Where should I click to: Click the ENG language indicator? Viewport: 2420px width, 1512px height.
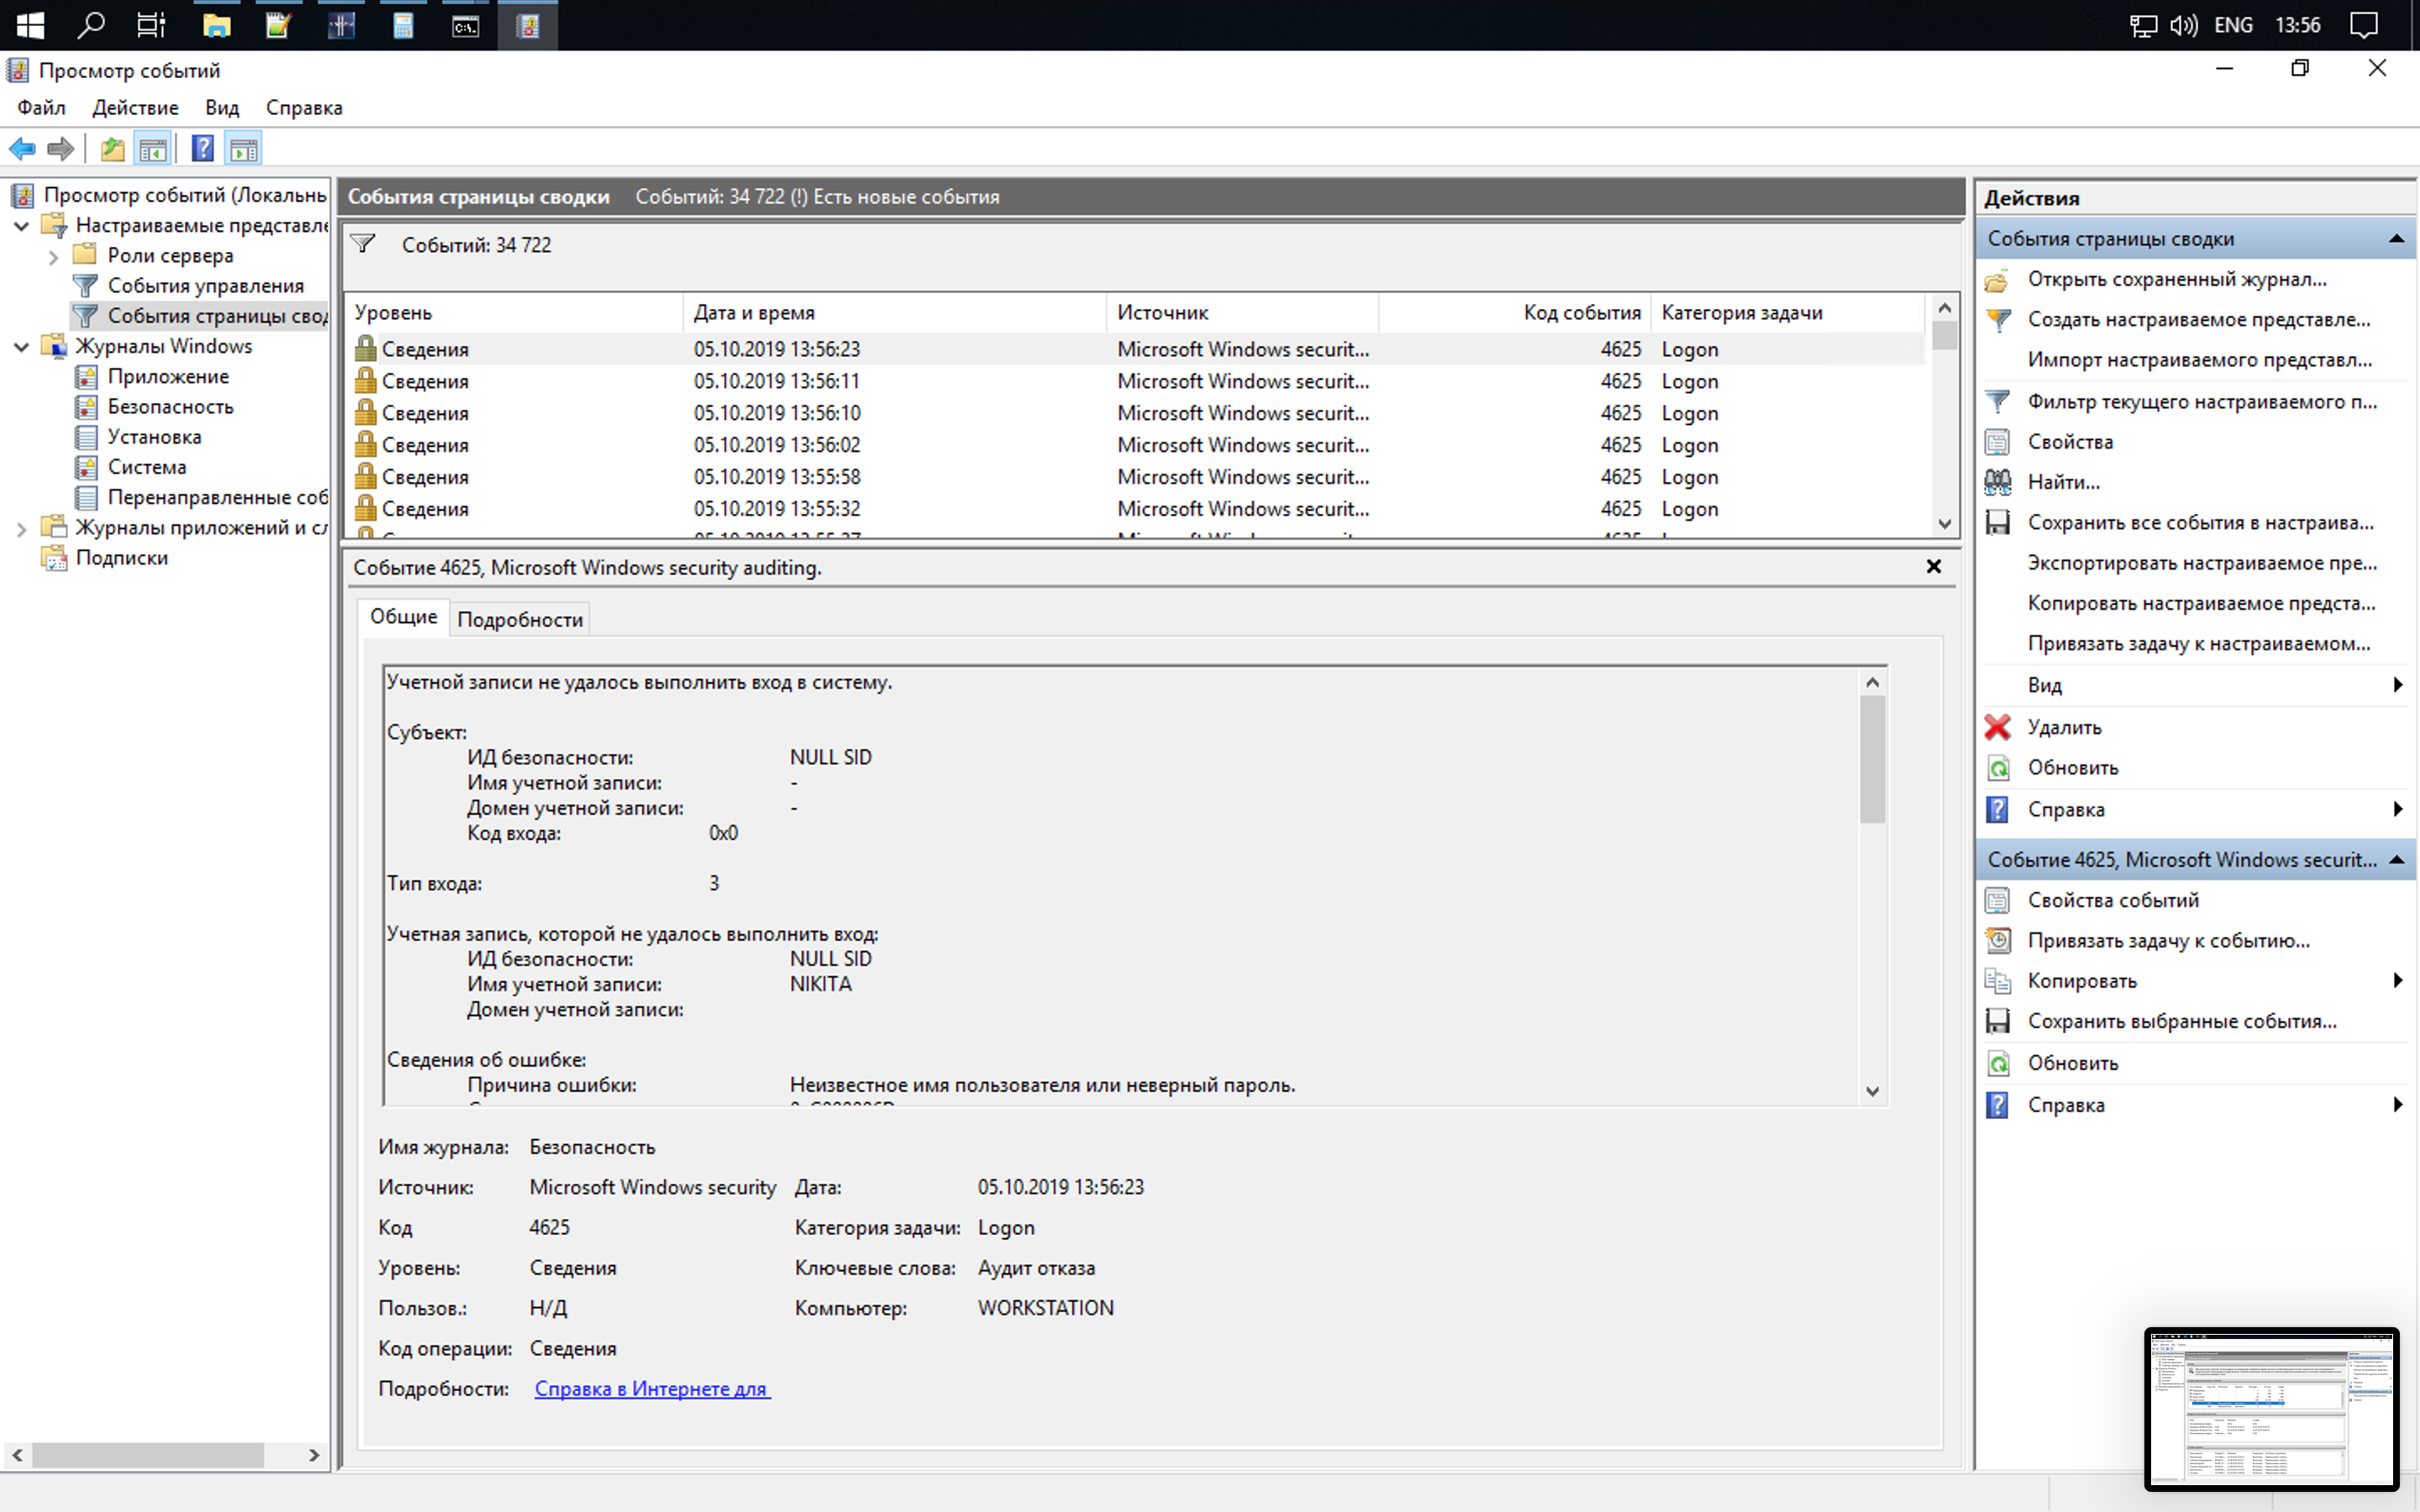click(2233, 25)
